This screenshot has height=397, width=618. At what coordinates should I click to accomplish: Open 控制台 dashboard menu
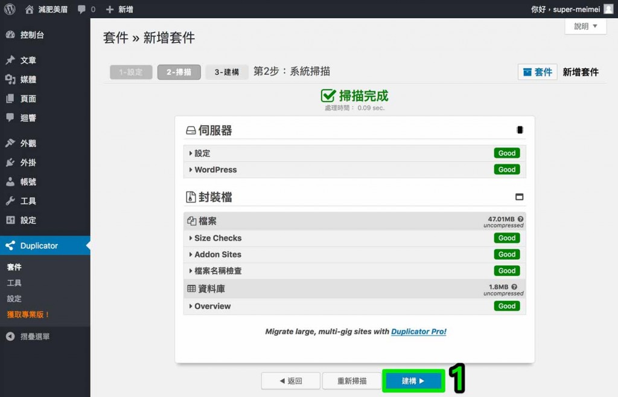tap(45, 34)
